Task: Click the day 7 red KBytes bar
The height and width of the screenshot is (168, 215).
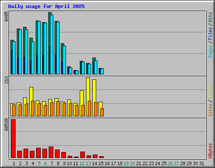Action: 51,152
